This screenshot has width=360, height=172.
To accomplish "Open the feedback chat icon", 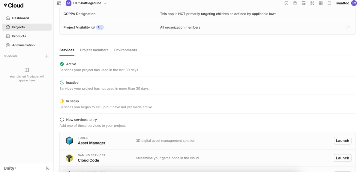I will coord(304,3).
